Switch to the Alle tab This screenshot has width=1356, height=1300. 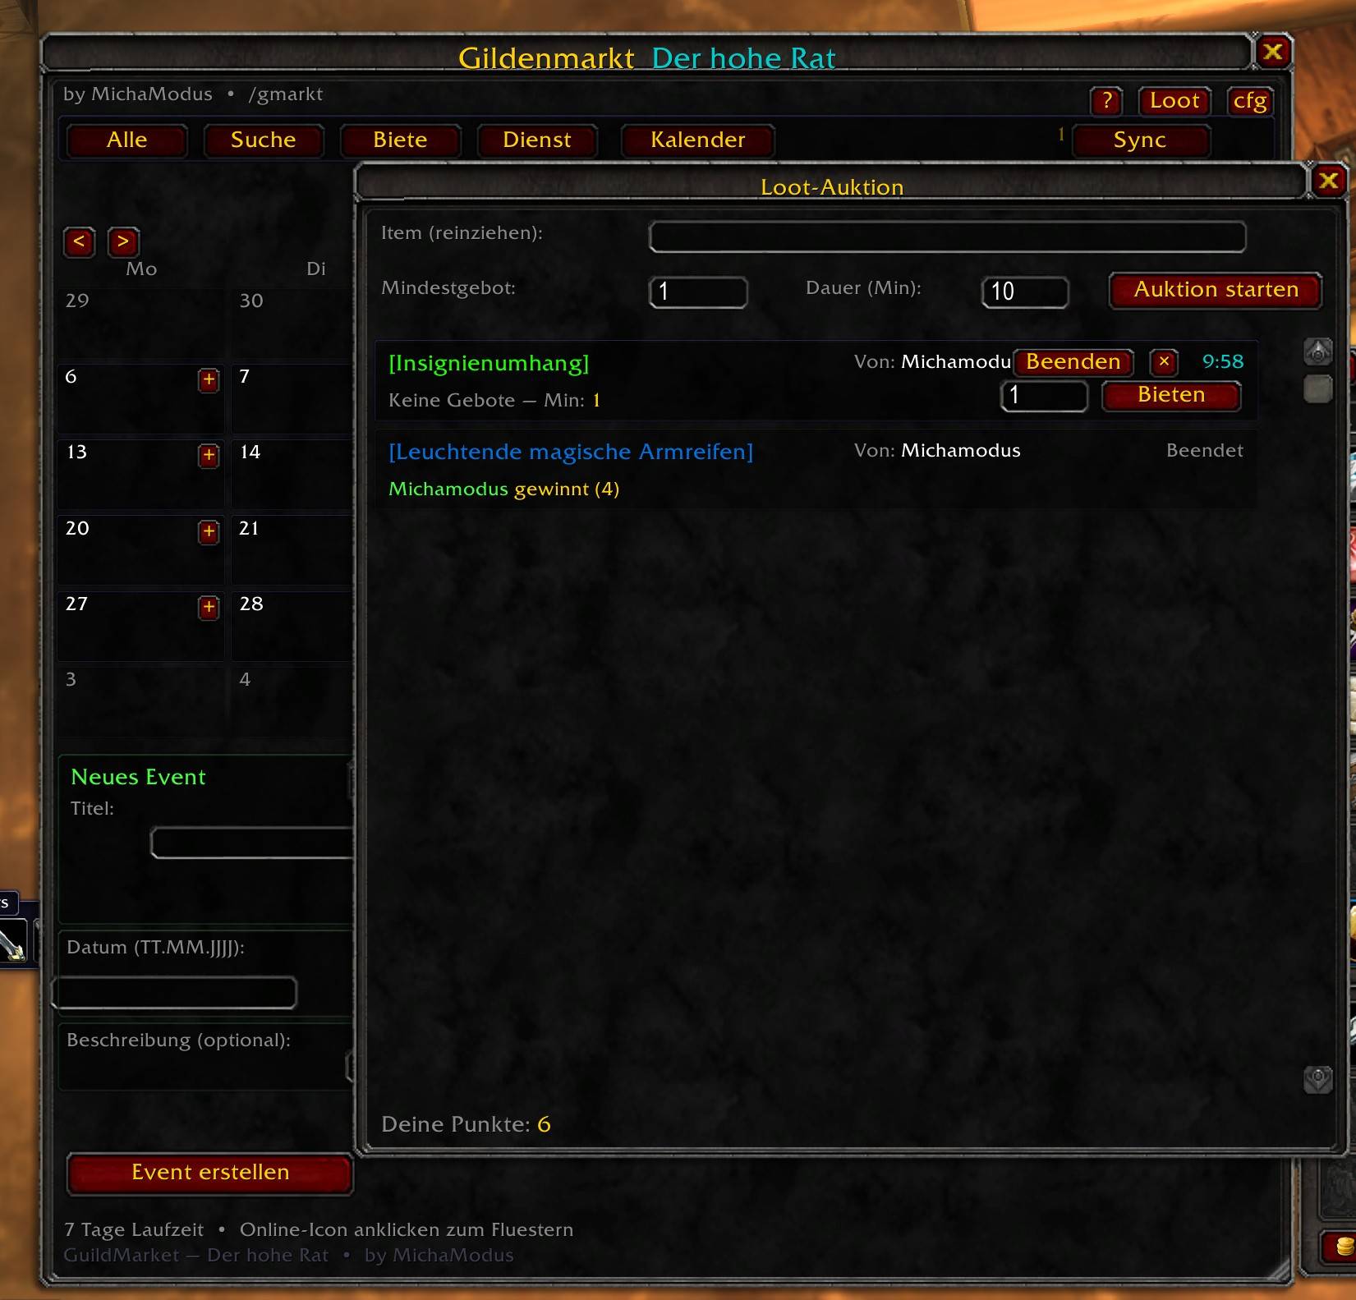(x=127, y=140)
